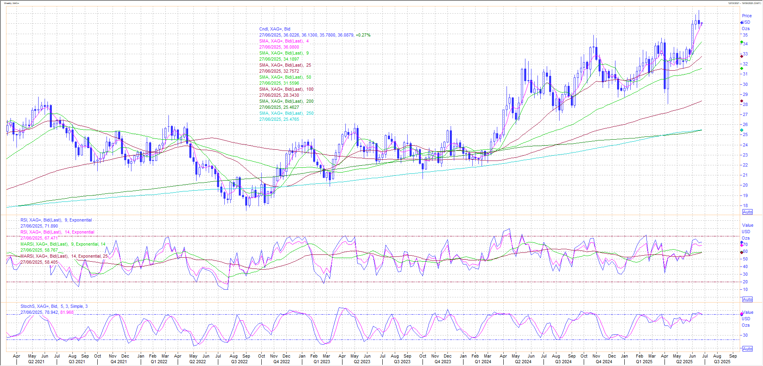
Task: Select the 'StochS, XAG=, Bid, 5, 3, Simple, 3' label
Action: pyautogui.click(x=54, y=306)
